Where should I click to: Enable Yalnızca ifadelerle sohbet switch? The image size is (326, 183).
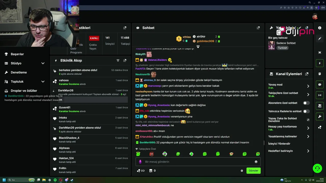[306, 111]
